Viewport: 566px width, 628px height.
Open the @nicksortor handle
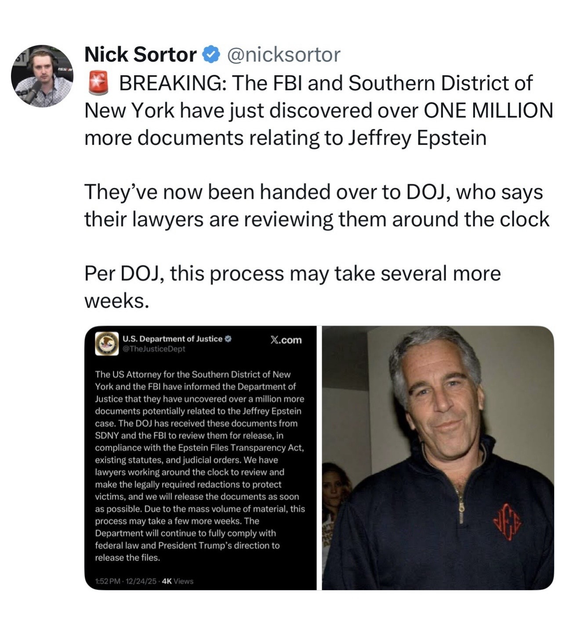(x=283, y=55)
